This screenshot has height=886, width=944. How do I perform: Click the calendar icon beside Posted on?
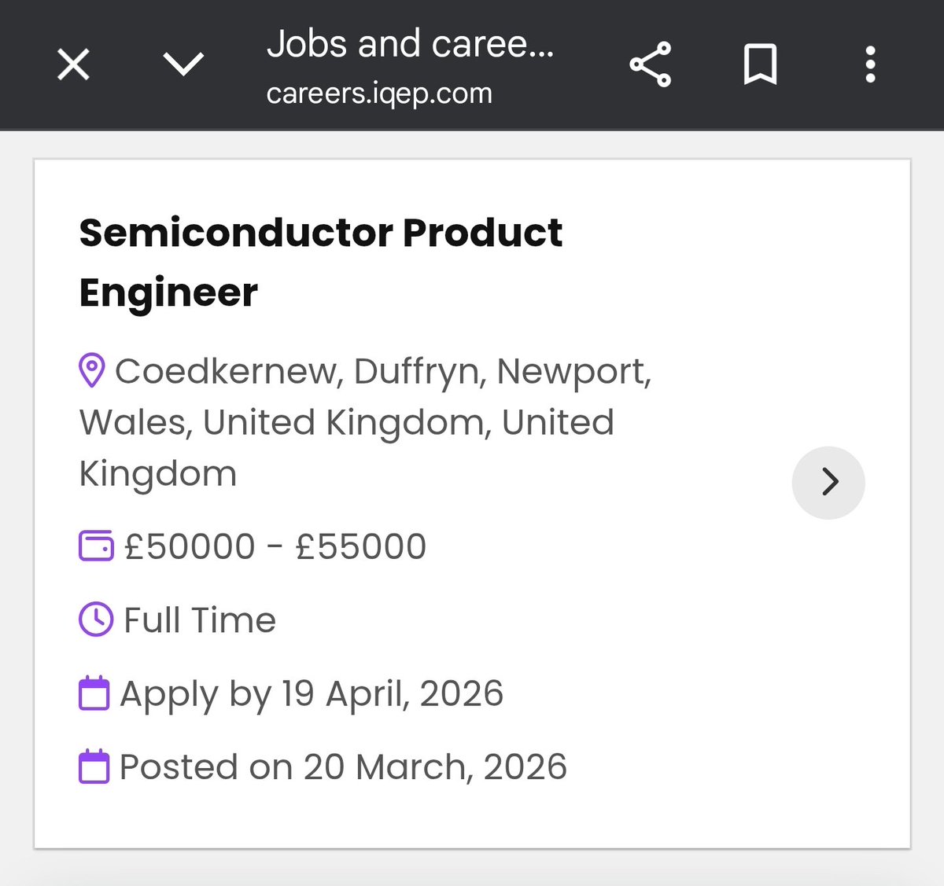[94, 767]
